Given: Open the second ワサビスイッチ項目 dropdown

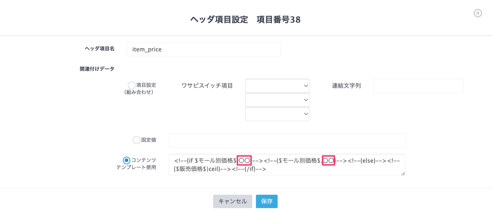Looking at the screenshot, I should click(x=277, y=100).
